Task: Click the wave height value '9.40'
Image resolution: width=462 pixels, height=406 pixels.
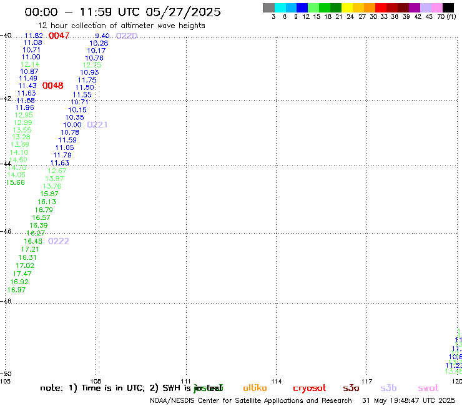Action: coord(102,36)
